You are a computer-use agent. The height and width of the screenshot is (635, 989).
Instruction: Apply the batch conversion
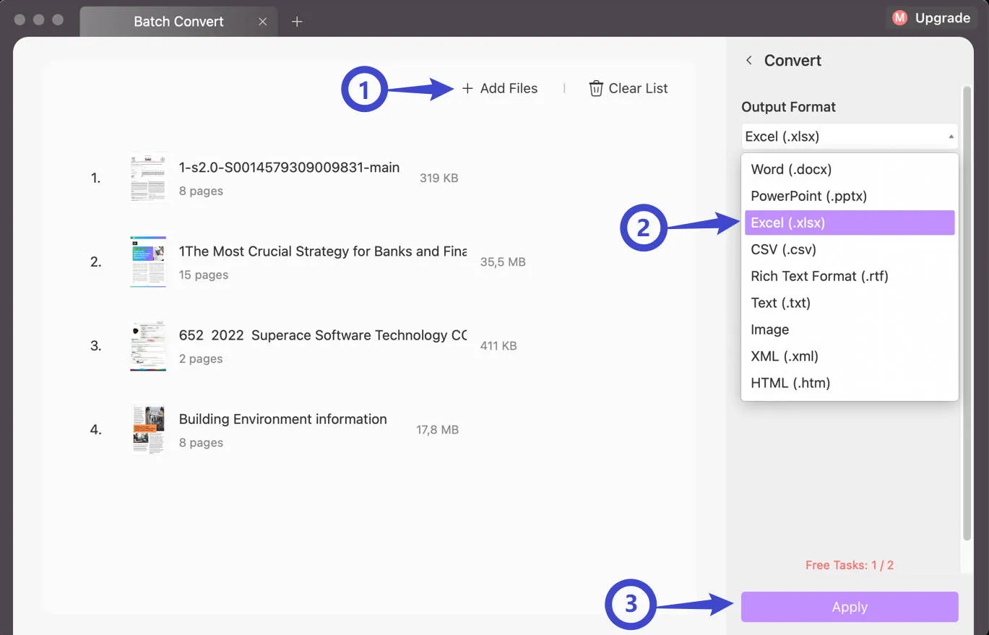click(850, 607)
